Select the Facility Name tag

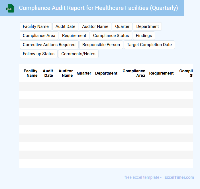(36, 26)
